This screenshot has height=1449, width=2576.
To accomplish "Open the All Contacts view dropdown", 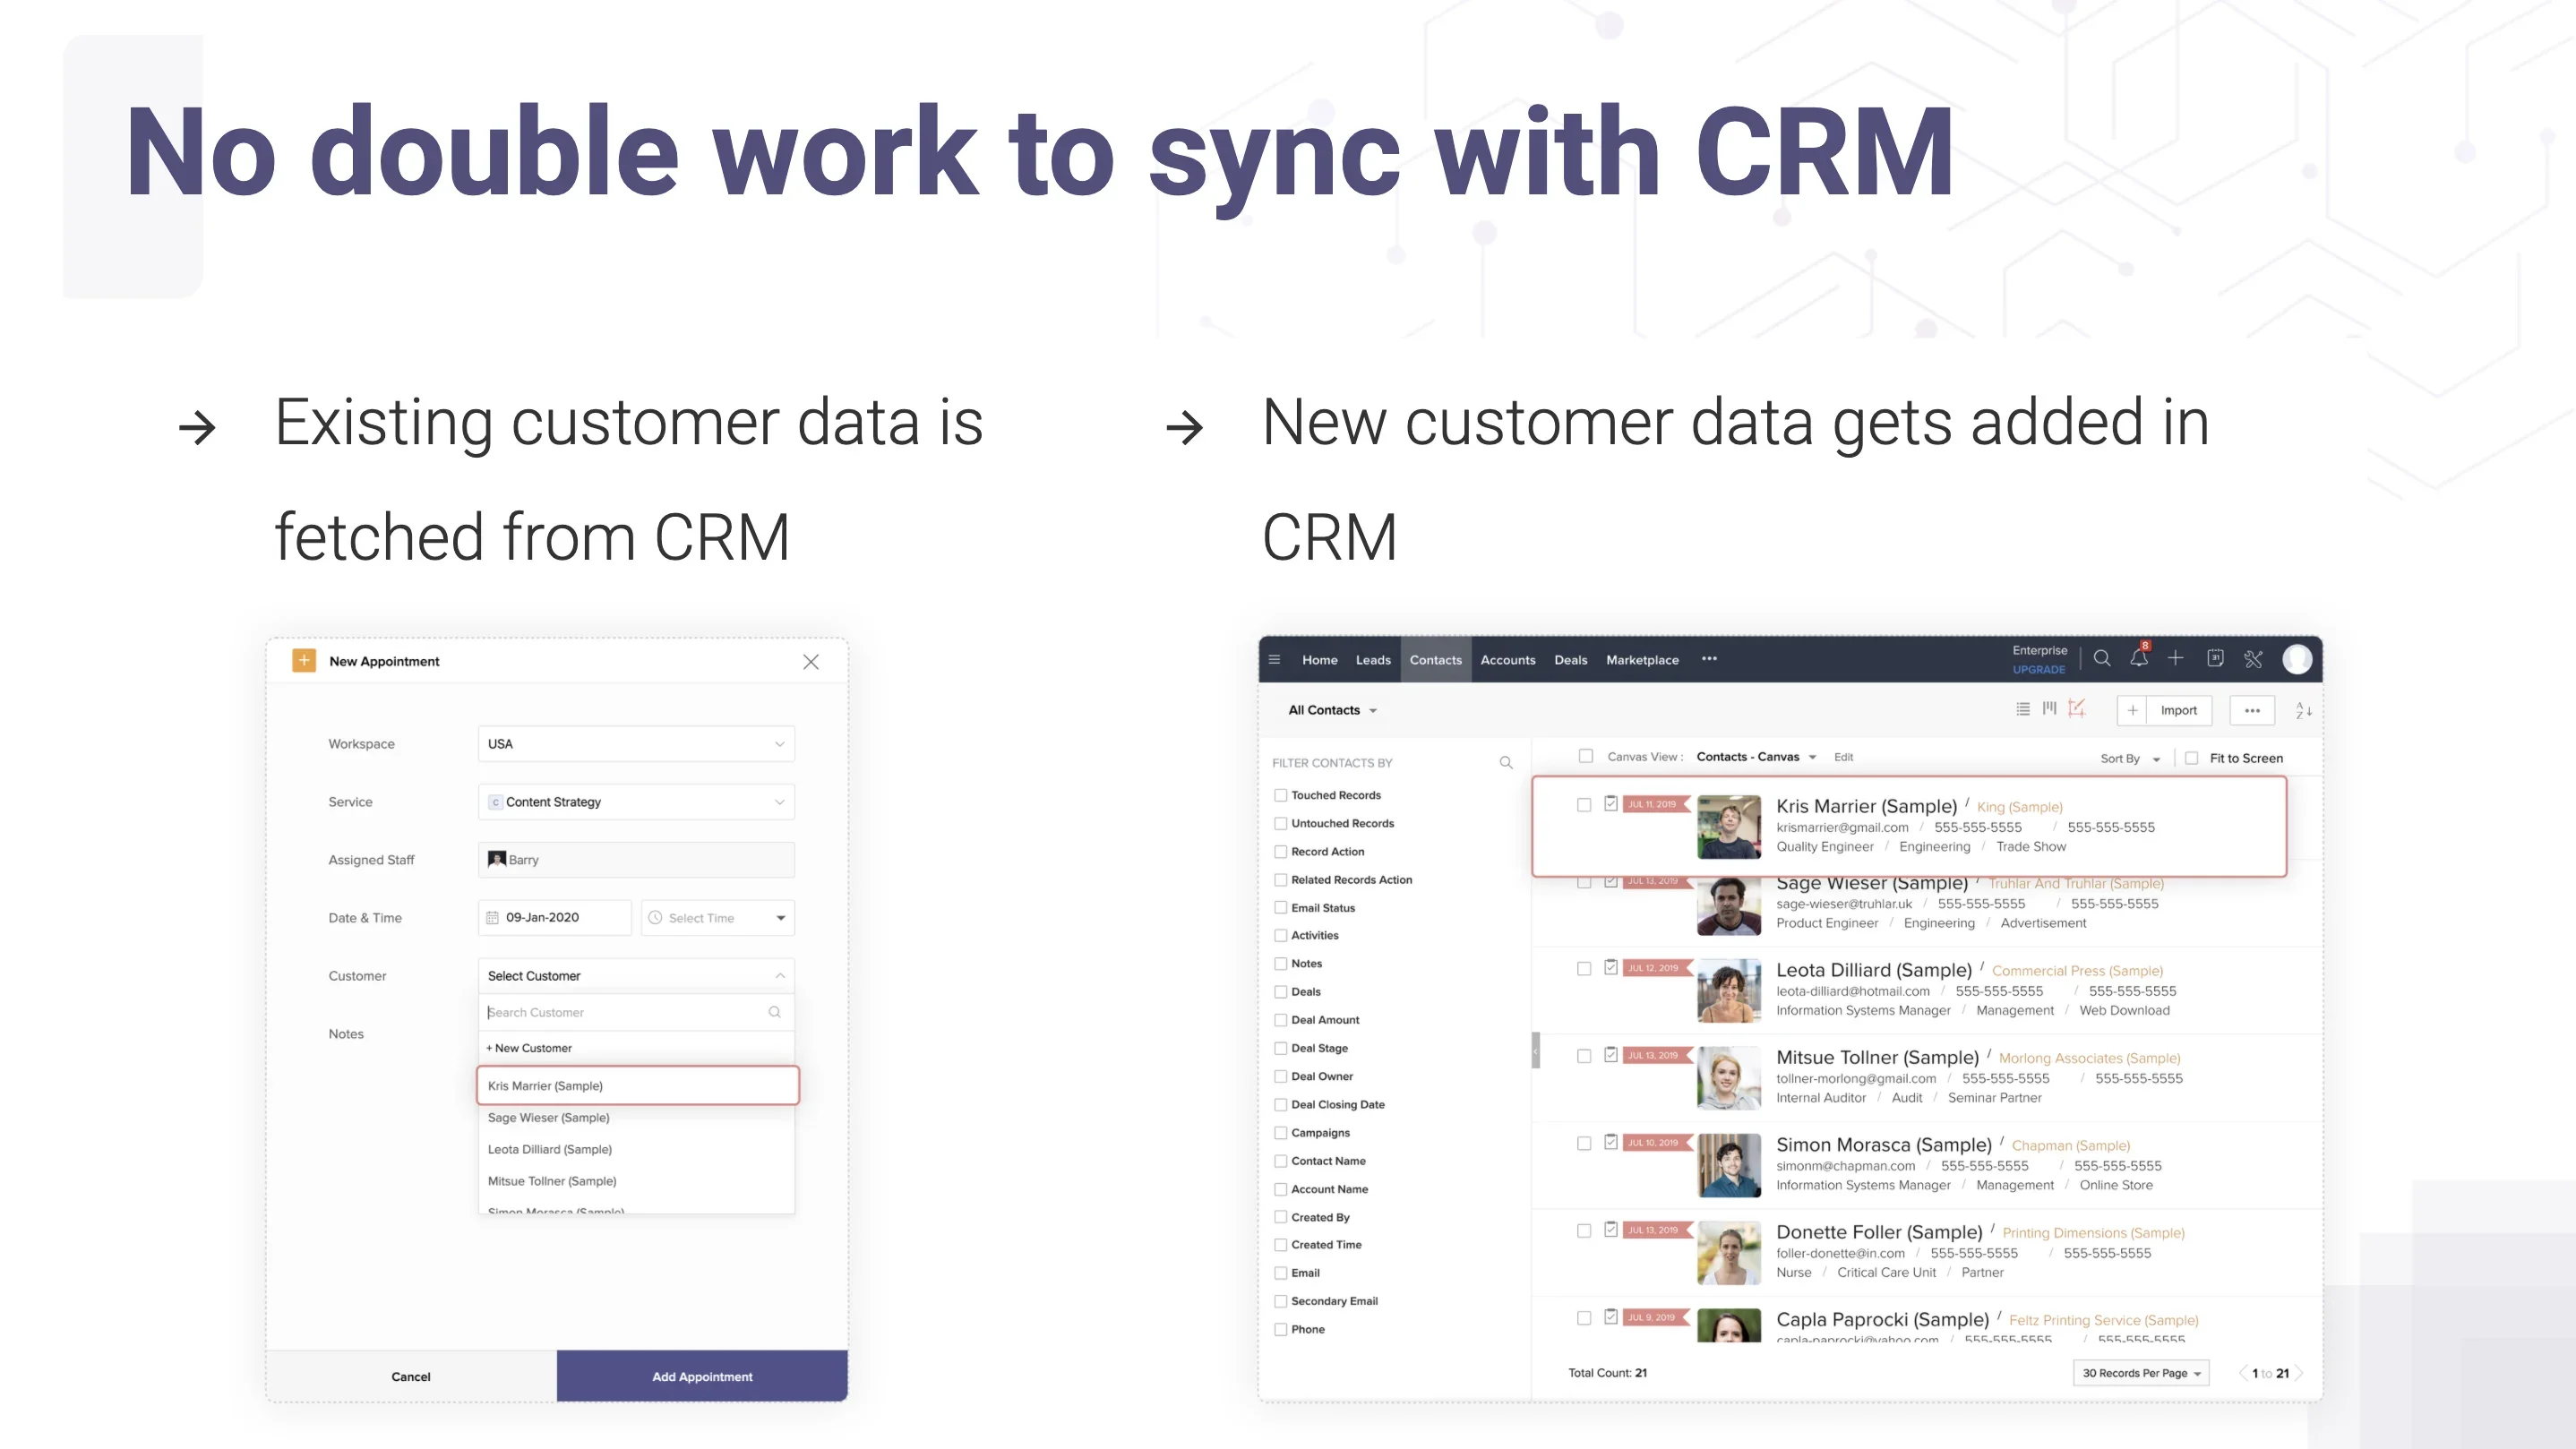I will (x=1332, y=710).
